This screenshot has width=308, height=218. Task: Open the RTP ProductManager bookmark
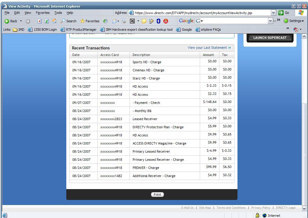click(x=79, y=30)
